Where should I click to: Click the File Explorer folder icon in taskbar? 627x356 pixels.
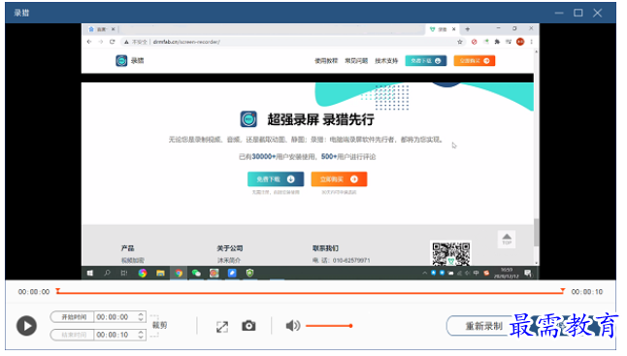pos(160,273)
